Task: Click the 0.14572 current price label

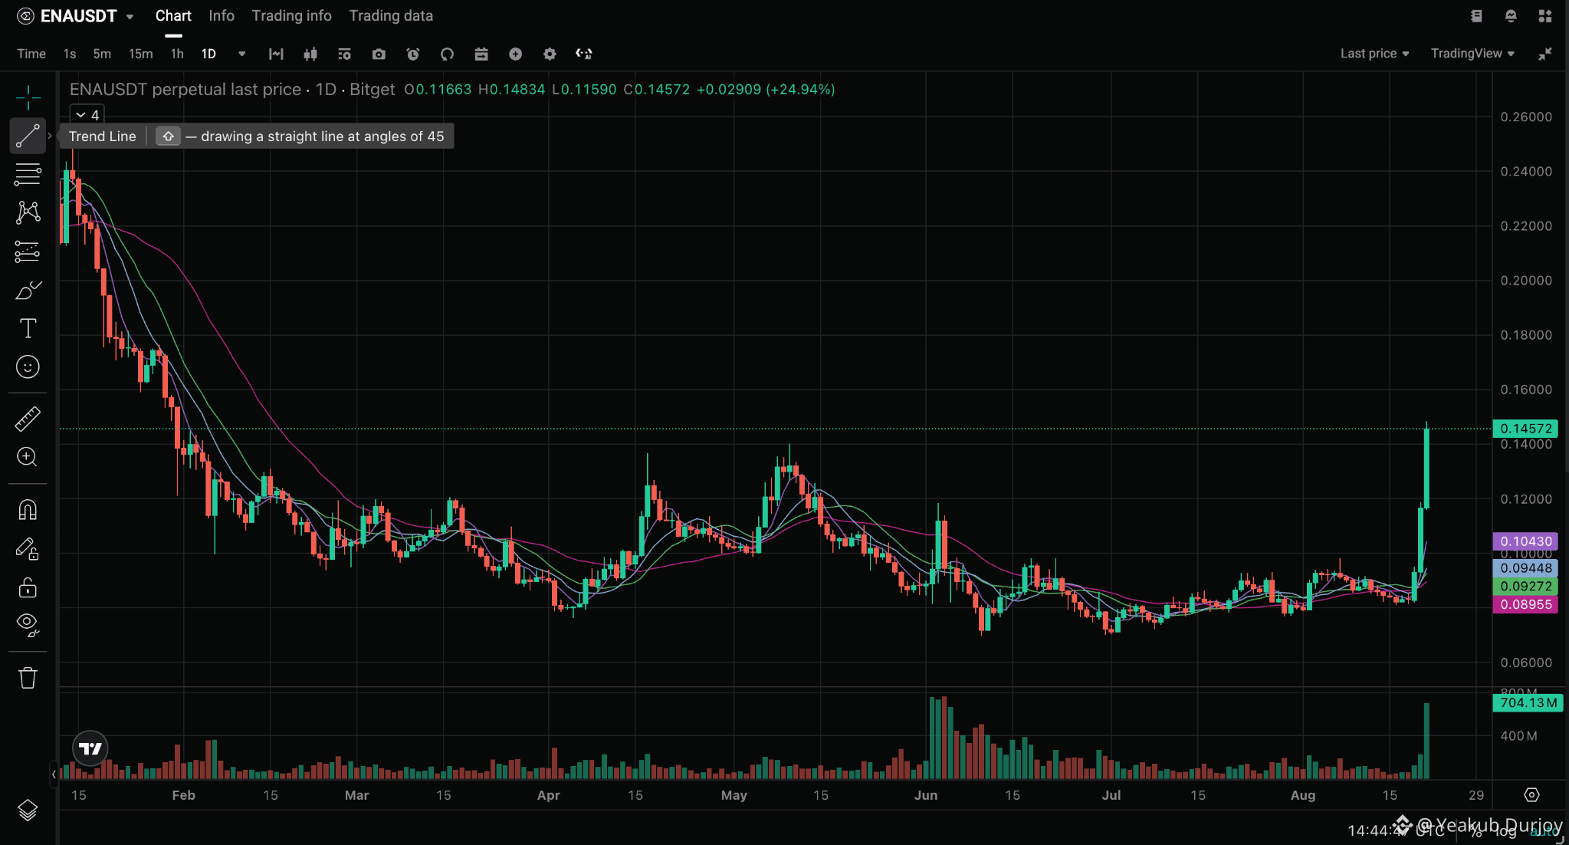Action: click(1525, 429)
